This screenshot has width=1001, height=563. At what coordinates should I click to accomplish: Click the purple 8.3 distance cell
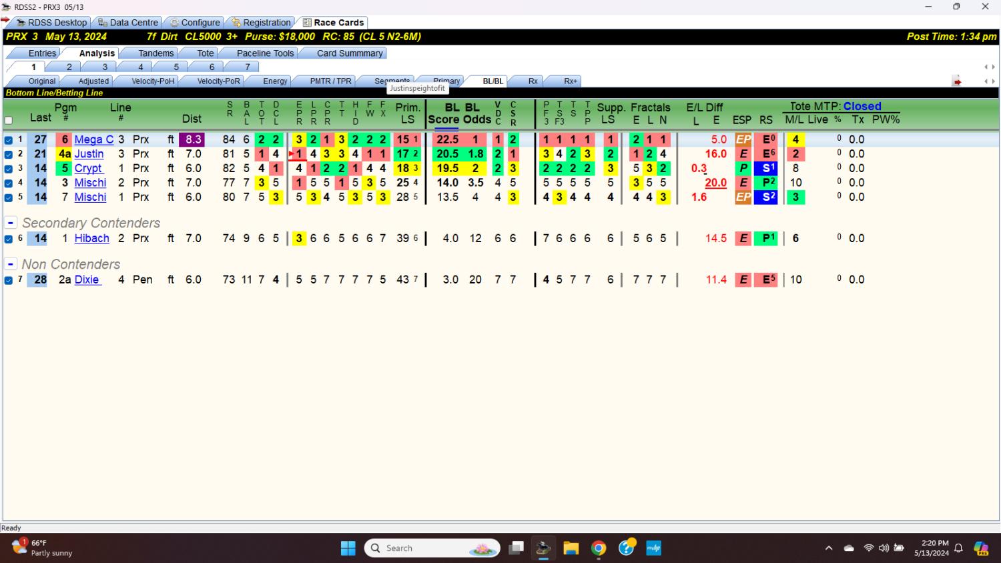(x=193, y=139)
